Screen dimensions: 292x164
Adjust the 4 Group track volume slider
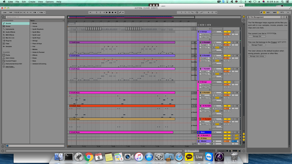click(227, 35)
